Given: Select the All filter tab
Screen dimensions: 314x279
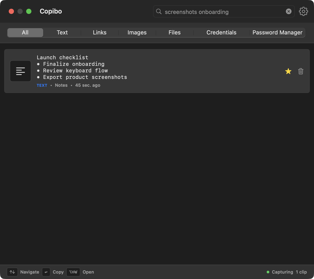Looking at the screenshot, I should pos(25,32).
